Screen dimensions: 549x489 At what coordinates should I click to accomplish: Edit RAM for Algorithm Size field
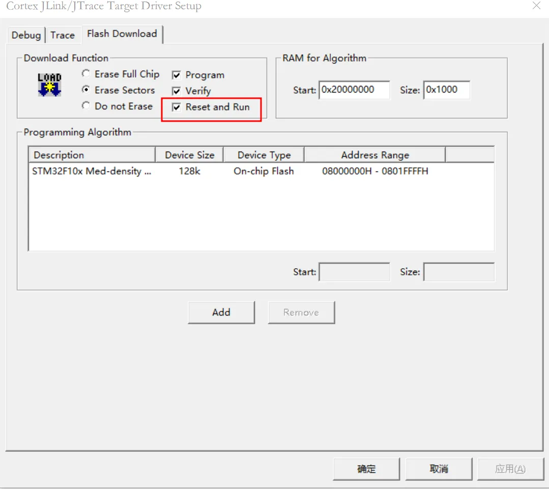[x=446, y=90]
